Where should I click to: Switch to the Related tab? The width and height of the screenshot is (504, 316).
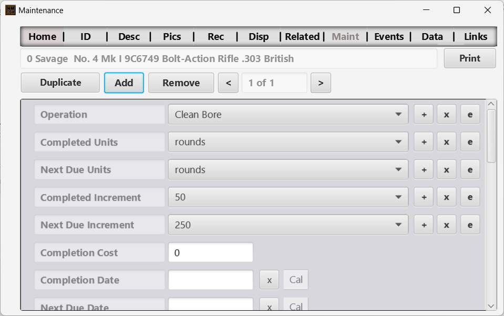(302, 37)
